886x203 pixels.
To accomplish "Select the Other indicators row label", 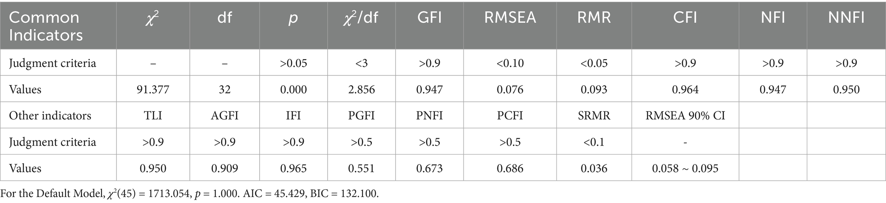I will point(50,116).
